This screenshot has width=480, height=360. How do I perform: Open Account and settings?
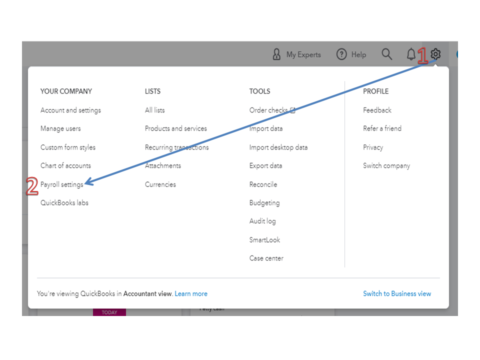pyautogui.click(x=70, y=110)
